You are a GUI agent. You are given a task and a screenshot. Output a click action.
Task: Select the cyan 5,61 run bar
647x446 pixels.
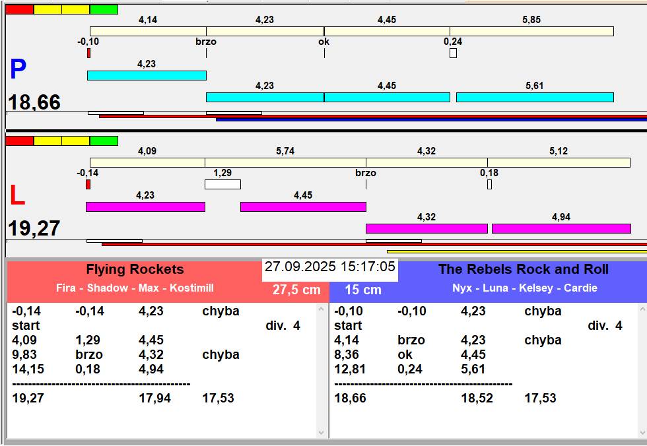coord(535,97)
